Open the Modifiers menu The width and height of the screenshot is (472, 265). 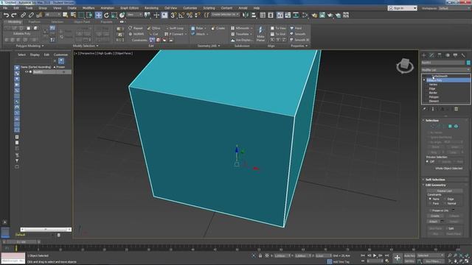click(x=88, y=8)
